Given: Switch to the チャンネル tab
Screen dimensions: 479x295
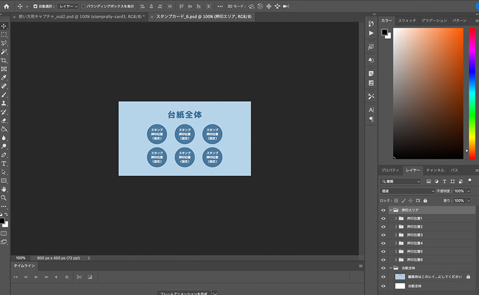Looking at the screenshot, I should (435, 171).
